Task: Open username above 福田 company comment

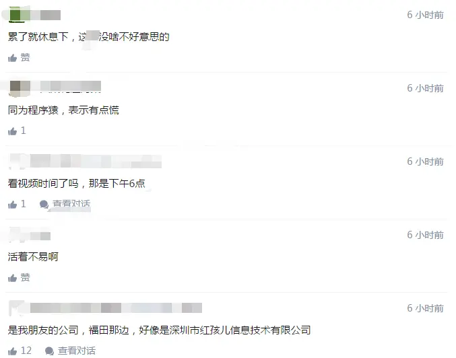Action: pyautogui.click(x=116, y=308)
